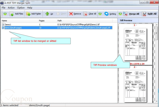Click the Clear All document icon
The width and height of the screenshot is (159, 107).
pyautogui.click(x=85, y=14)
